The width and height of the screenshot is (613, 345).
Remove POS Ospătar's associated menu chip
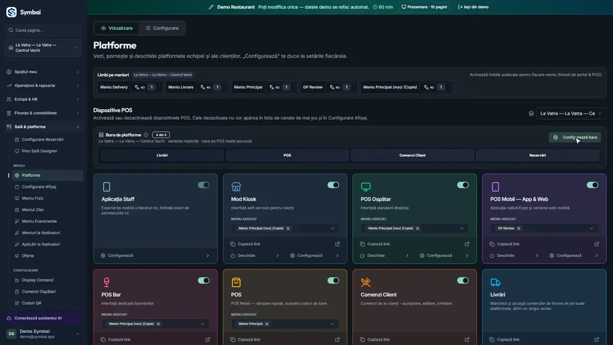coord(418,229)
